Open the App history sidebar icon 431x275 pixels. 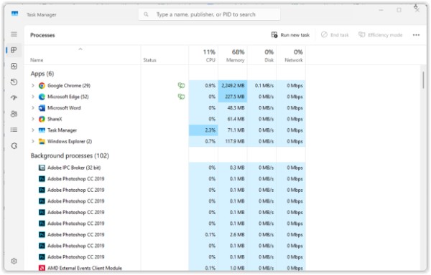pyautogui.click(x=14, y=82)
